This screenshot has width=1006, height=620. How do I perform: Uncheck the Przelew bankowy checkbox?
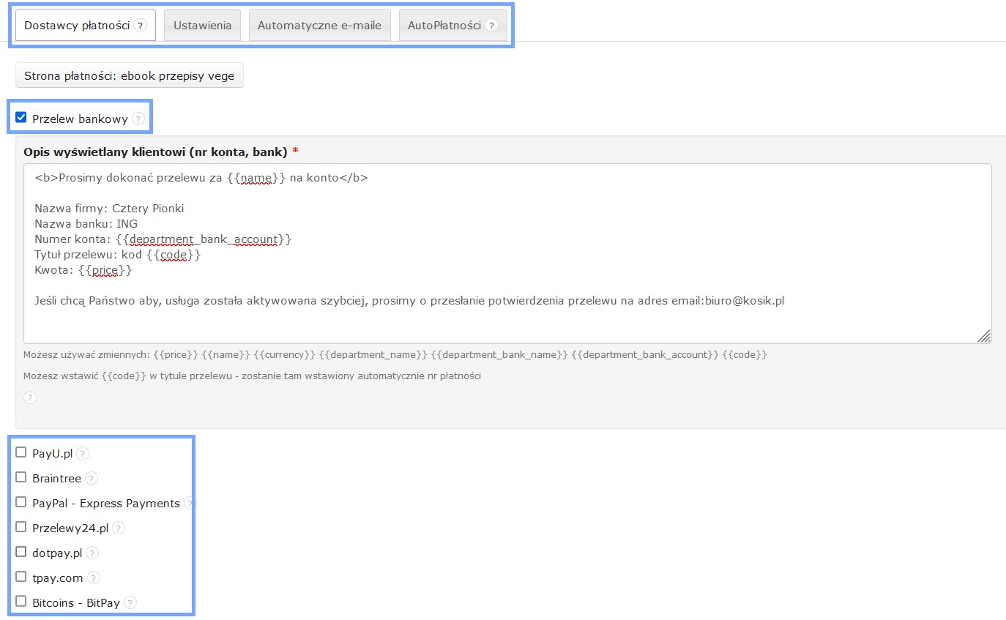21,117
